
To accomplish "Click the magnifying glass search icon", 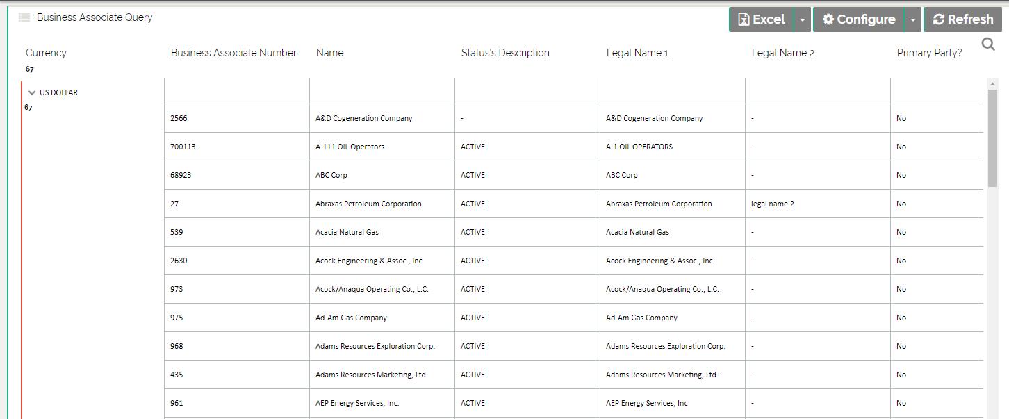I will (x=987, y=45).
